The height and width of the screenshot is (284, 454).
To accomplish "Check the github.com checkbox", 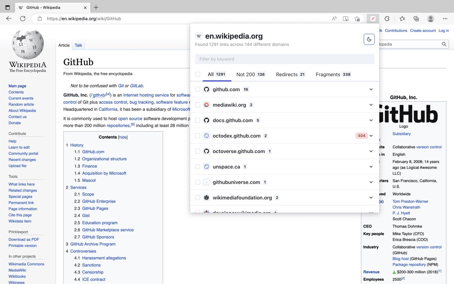I will click(198, 89).
